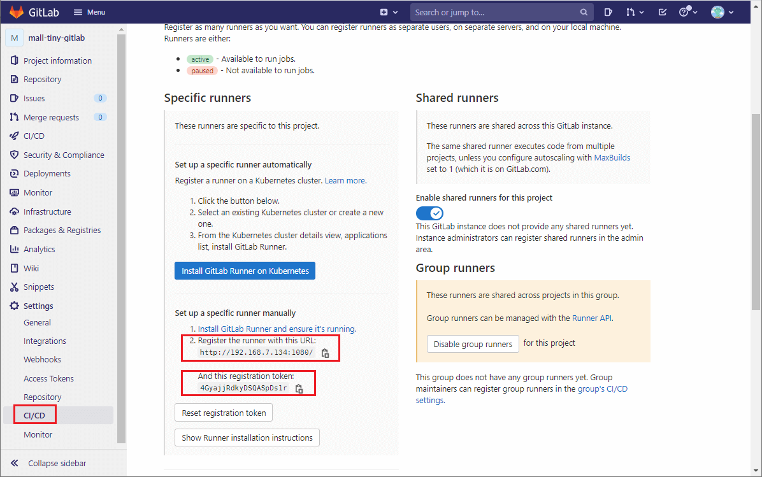The width and height of the screenshot is (762, 477).
Task: Open the Analytics chart icon
Action: [14, 249]
